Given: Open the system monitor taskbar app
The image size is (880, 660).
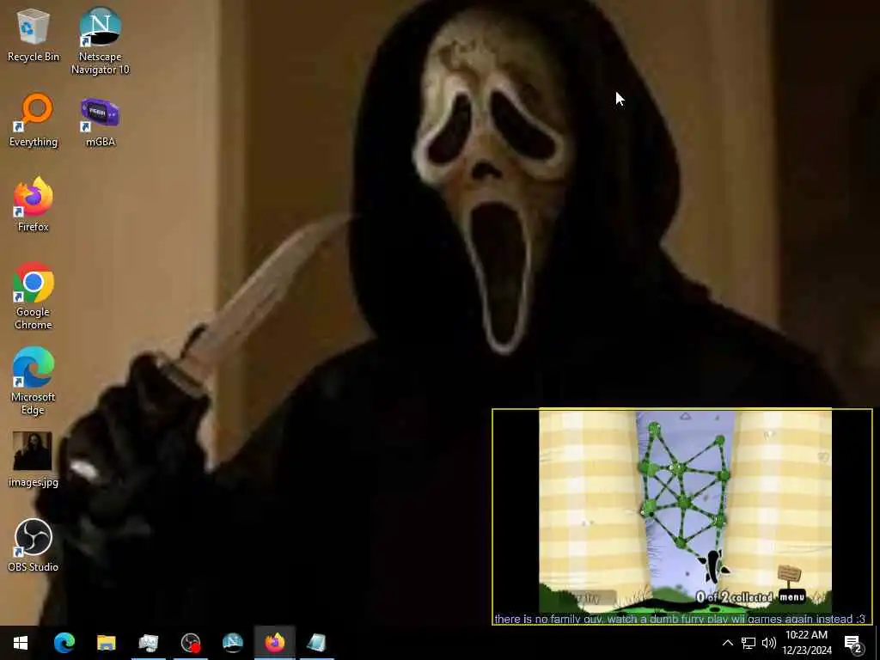Looking at the screenshot, I should click(x=148, y=643).
